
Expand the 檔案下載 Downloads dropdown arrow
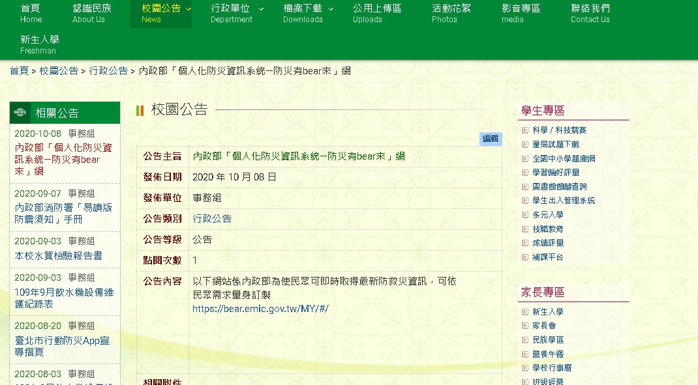click(x=331, y=9)
